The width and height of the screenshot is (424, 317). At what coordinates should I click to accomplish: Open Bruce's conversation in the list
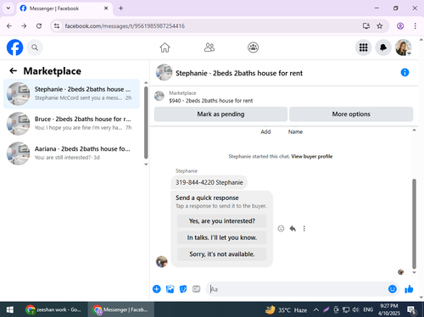[x=71, y=124]
